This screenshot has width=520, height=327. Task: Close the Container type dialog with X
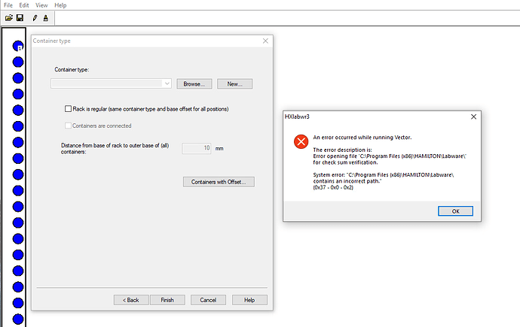[265, 41]
